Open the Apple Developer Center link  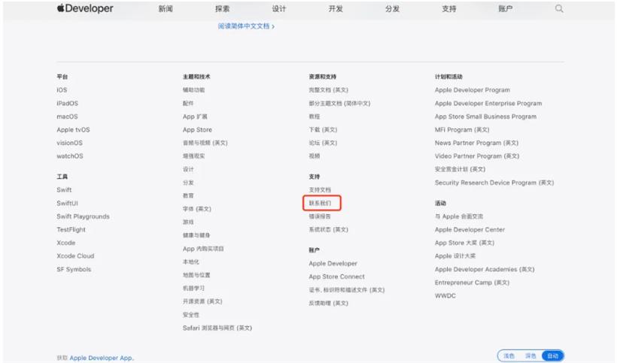(x=470, y=229)
